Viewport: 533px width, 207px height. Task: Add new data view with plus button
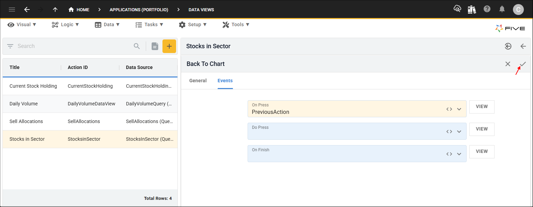pyautogui.click(x=169, y=46)
